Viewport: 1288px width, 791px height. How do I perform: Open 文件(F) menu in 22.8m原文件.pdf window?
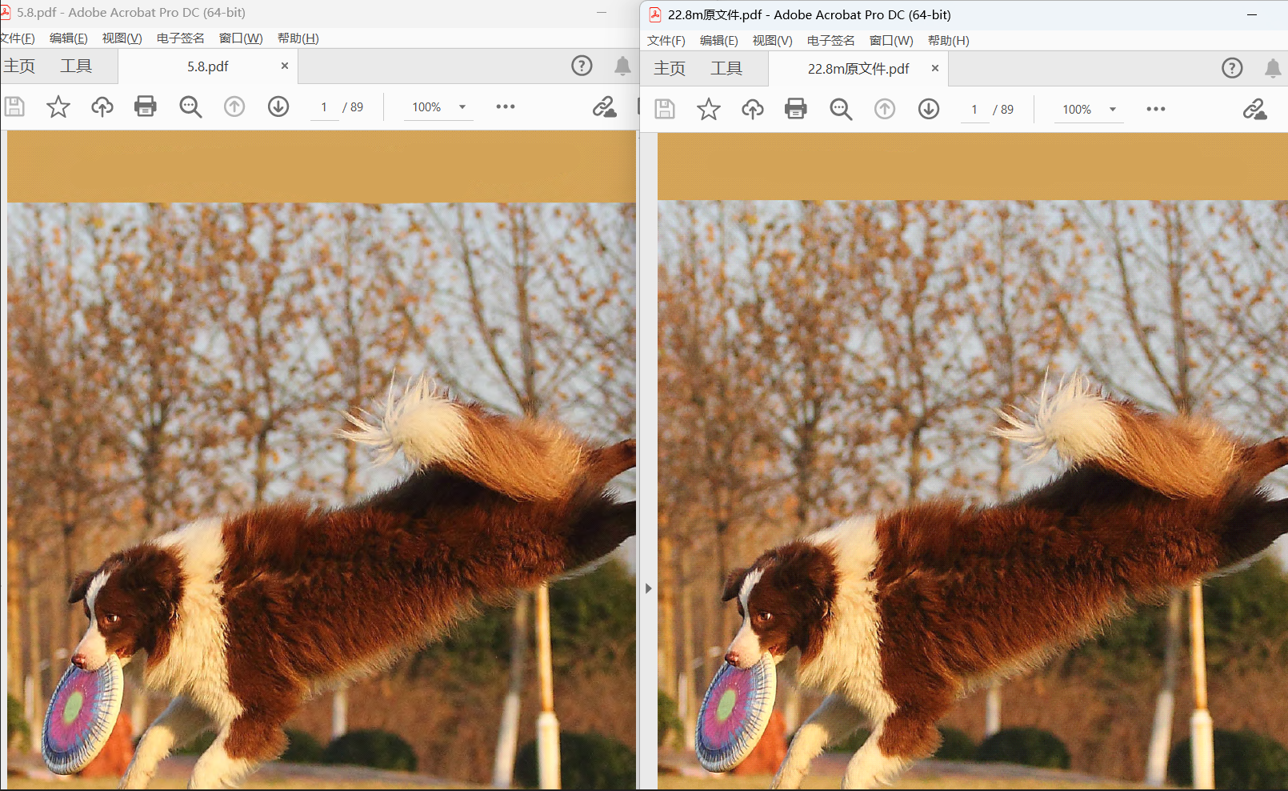click(666, 41)
